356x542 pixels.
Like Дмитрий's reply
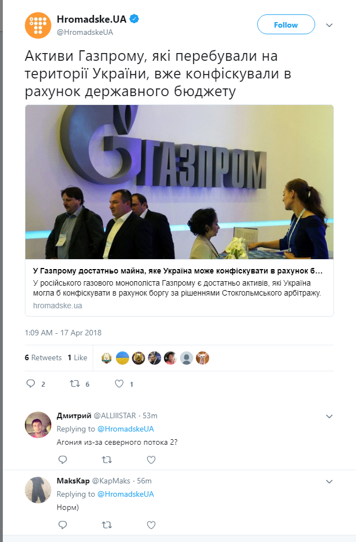(151, 459)
